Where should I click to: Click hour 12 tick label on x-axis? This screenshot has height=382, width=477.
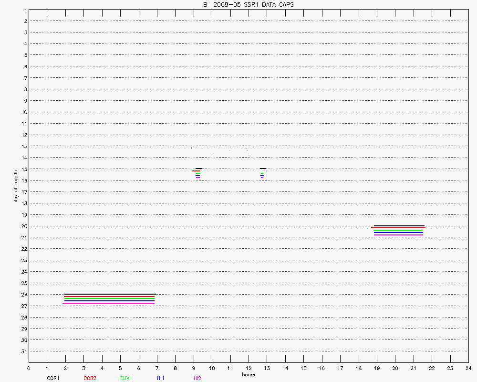tap(248, 368)
